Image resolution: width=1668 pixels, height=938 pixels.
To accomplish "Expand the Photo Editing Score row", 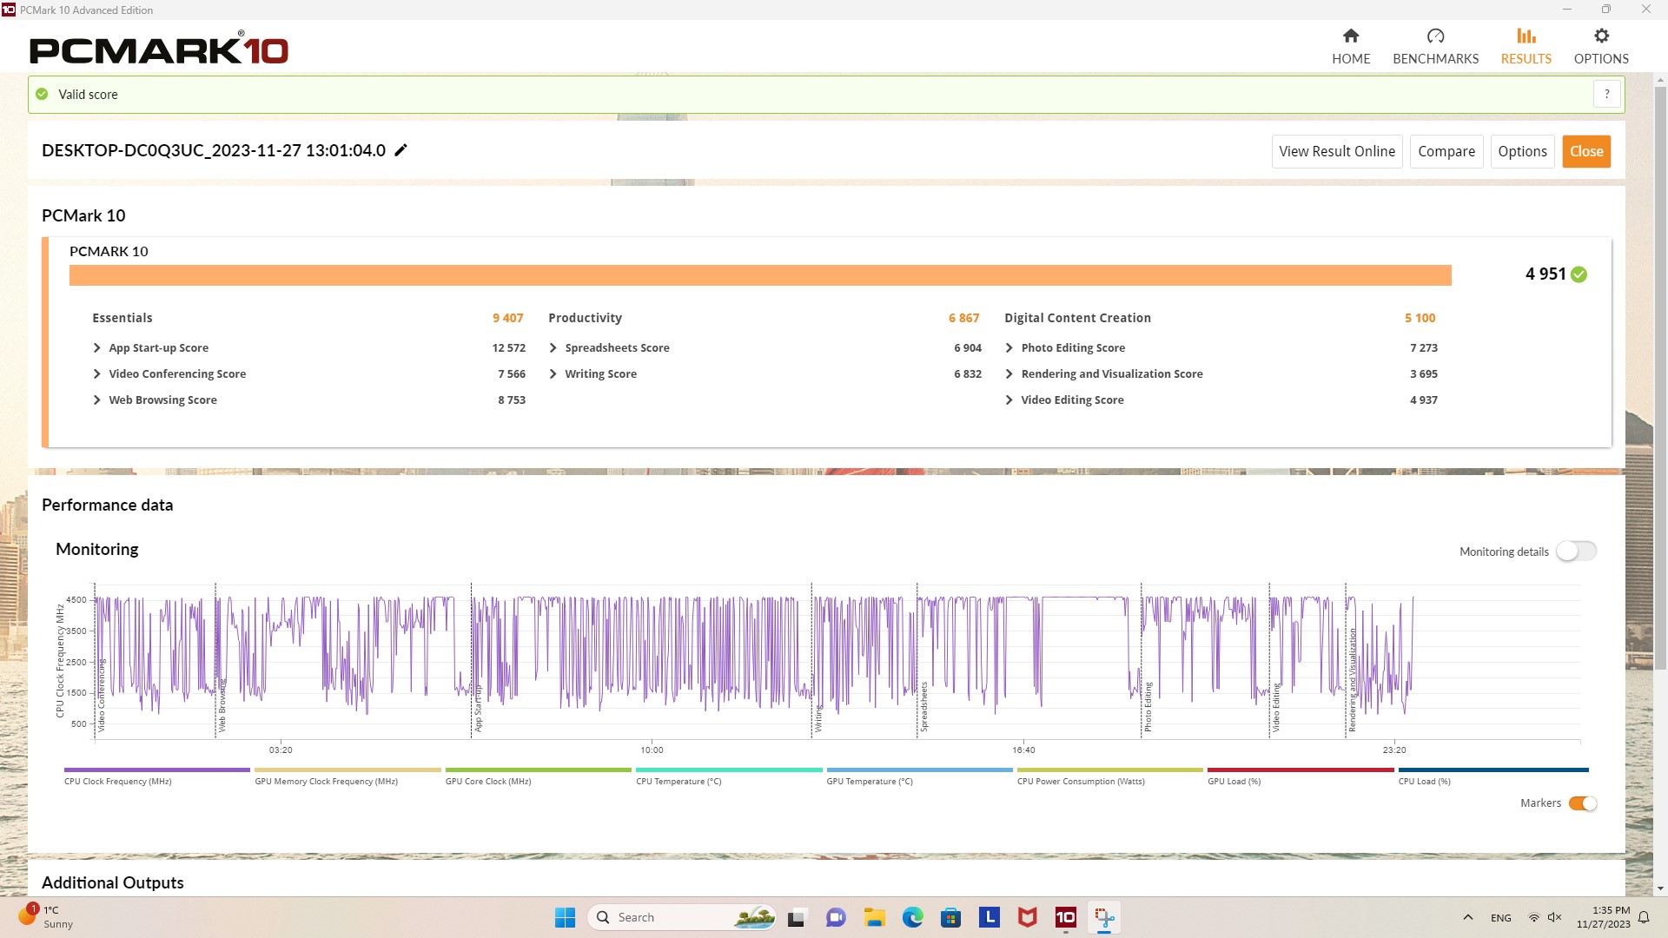I will 1009,348.
